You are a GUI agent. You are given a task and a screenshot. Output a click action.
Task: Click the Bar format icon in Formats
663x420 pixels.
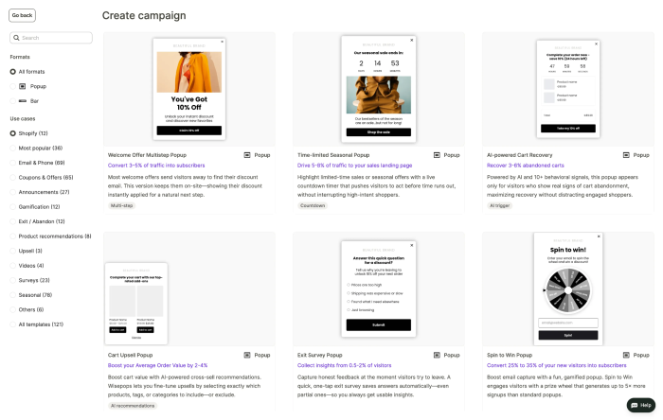(23, 101)
